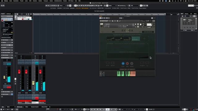Open the Touch automation mode dropdown
198x111 pixels.
click(63, 6)
